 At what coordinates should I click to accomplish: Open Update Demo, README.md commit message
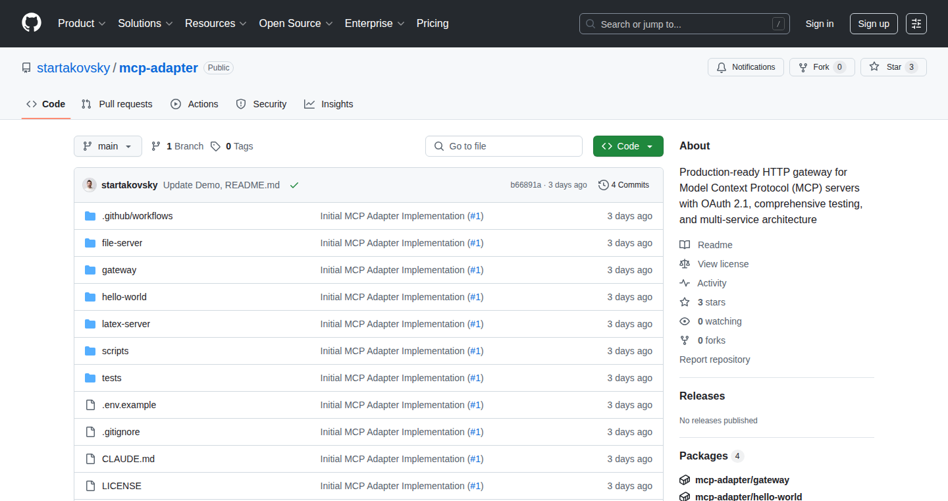click(x=221, y=185)
